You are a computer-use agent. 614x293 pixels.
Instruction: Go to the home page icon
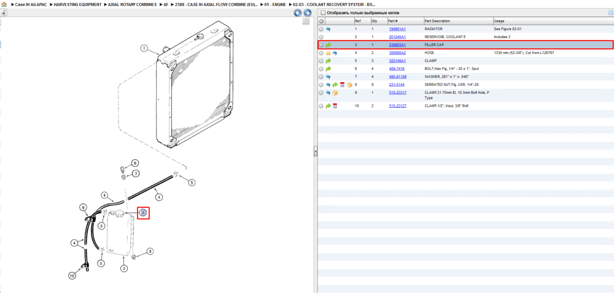coord(4,4)
